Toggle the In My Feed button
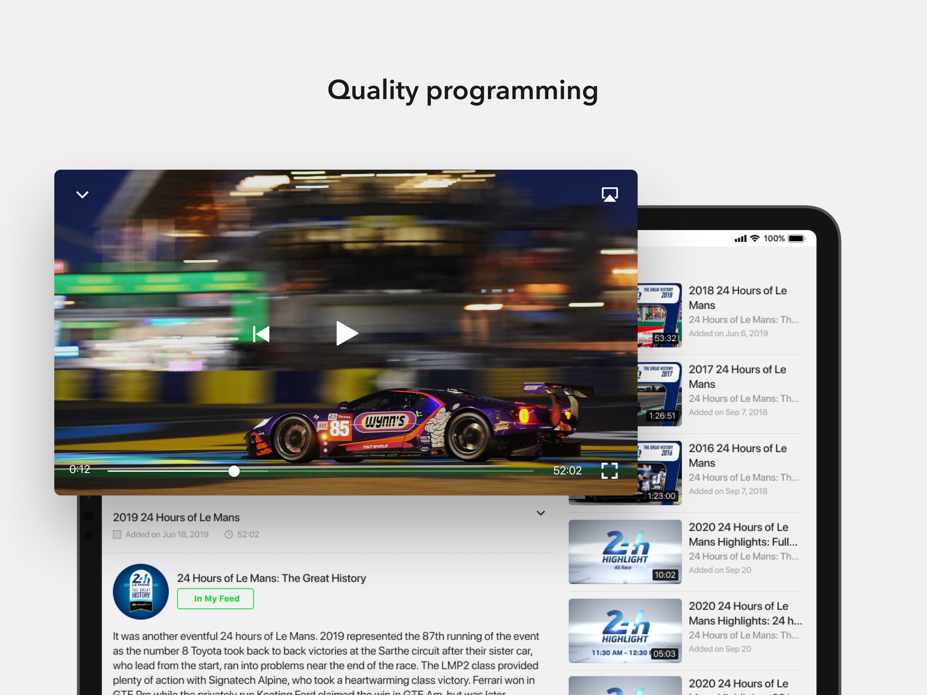 215,599
